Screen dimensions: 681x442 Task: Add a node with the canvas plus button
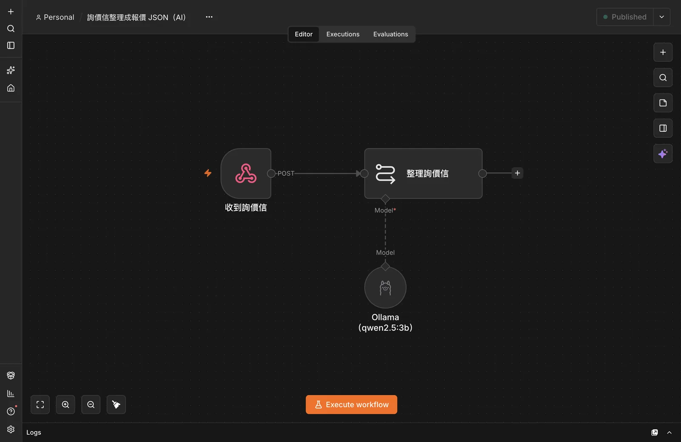(663, 52)
